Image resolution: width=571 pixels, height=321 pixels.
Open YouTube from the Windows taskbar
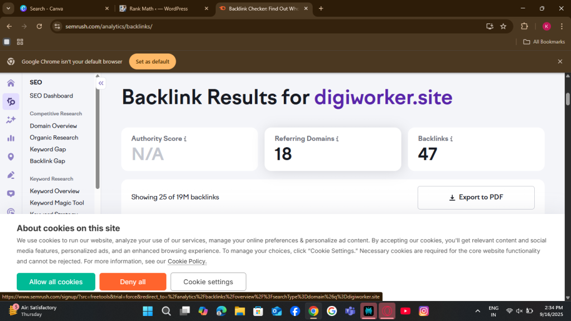405,311
